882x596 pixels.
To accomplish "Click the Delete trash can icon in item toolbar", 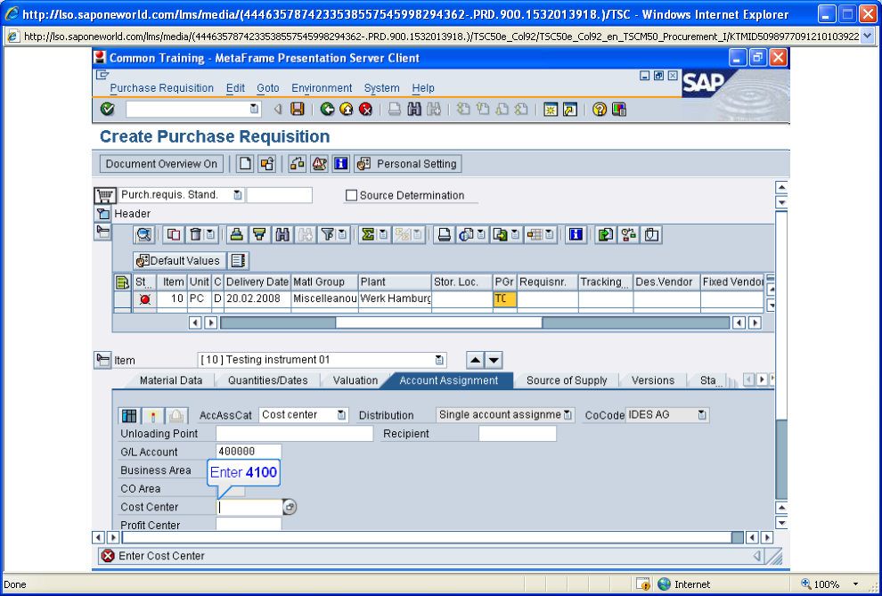I will click(x=195, y=234).
